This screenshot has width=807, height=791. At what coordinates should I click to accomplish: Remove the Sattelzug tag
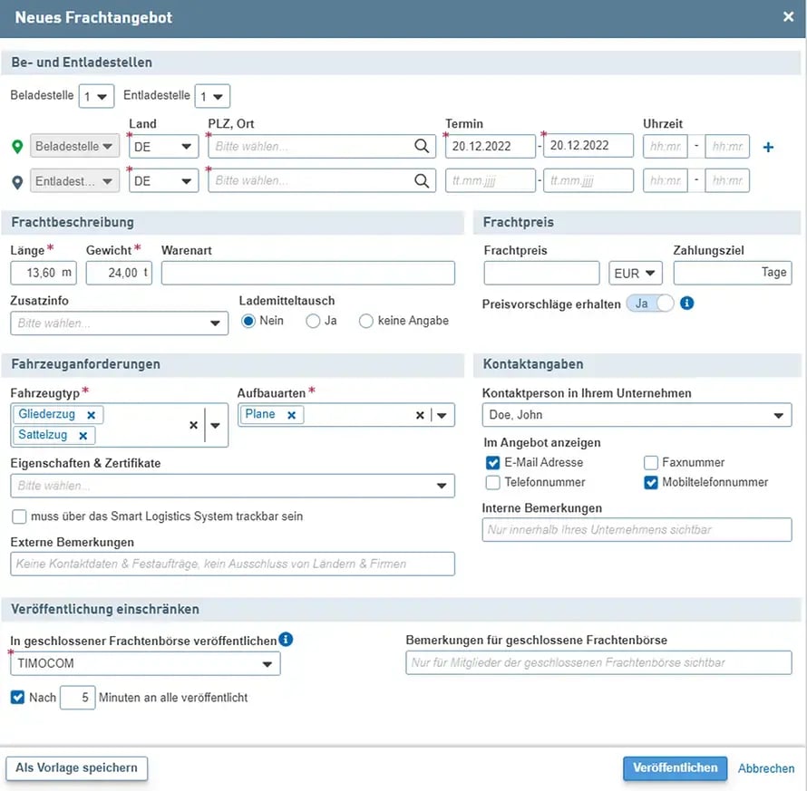click(x=83, y=436)
